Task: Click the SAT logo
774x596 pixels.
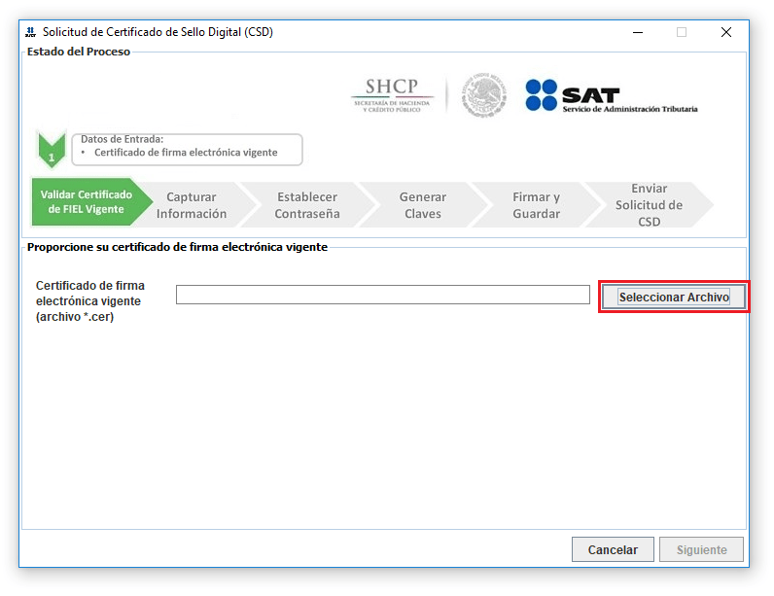Action: [x=612, y=95]
